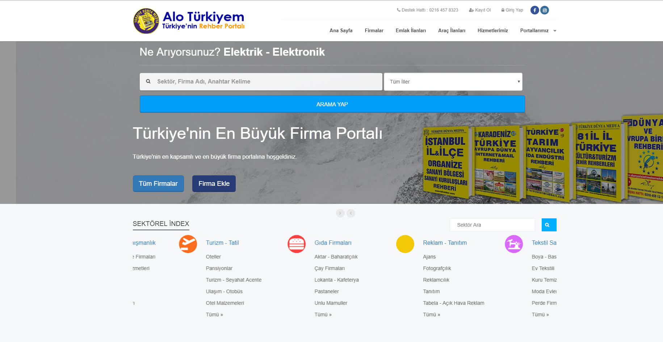Viewport: 663px width, 342px height.
Task: Open the Ana Sayfa menu item
Action: click(x=341, y=30)
